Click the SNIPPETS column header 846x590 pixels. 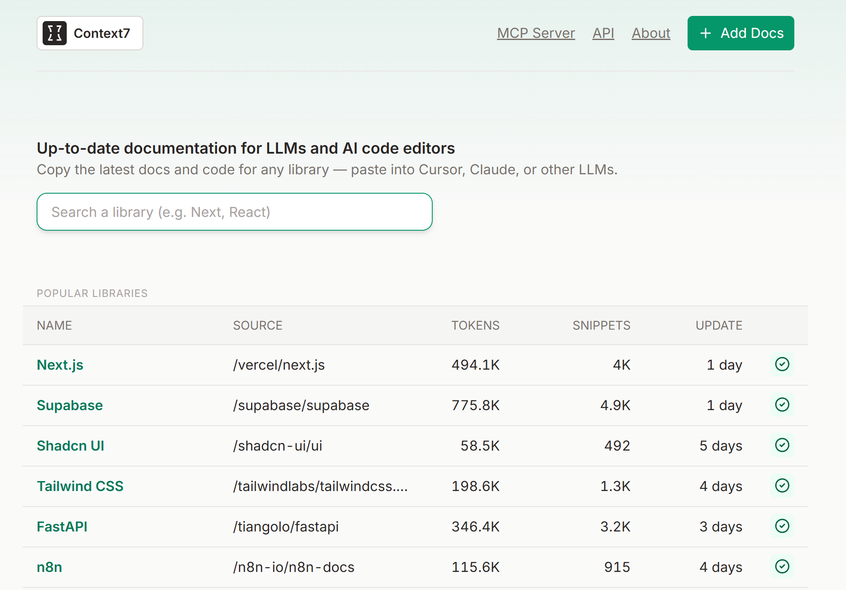pyautogui.click(x=601, y=325)
